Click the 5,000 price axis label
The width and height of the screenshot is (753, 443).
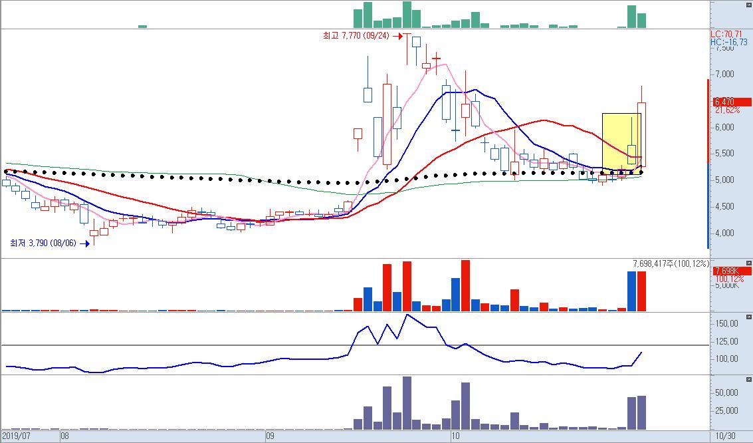point(724,180)
